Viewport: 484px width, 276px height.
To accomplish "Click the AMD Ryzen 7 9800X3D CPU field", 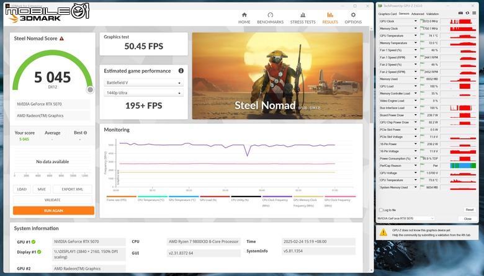I will point(204,241).
